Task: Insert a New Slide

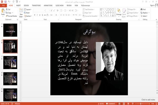Action: tap(21, 13)
